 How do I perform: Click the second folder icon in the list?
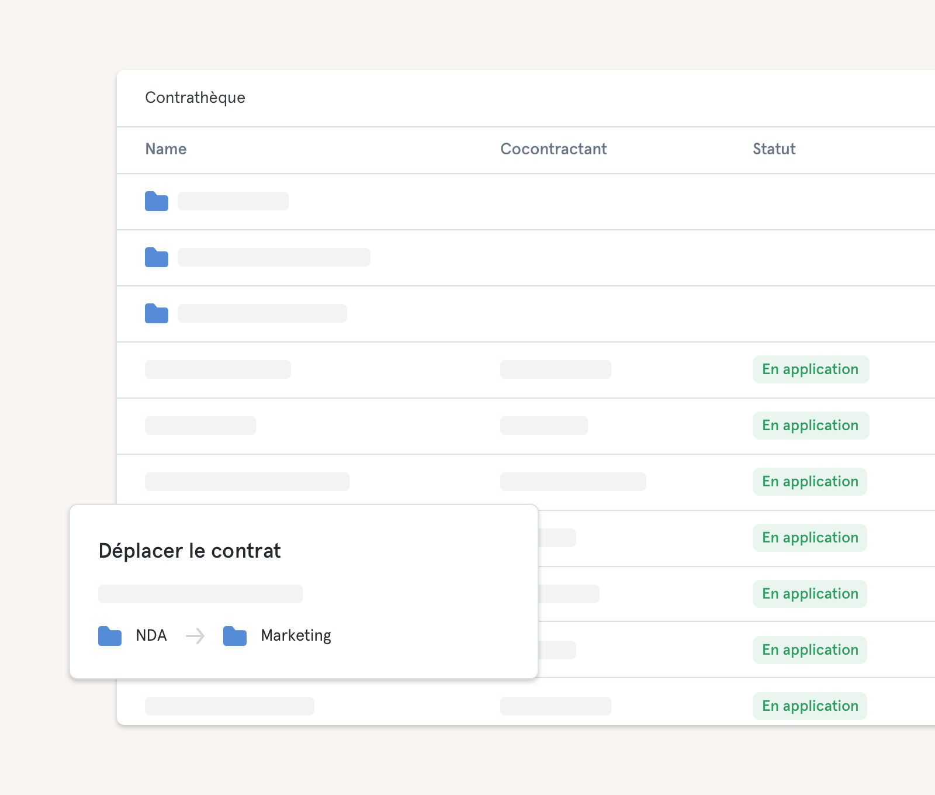tap(157, 257)
